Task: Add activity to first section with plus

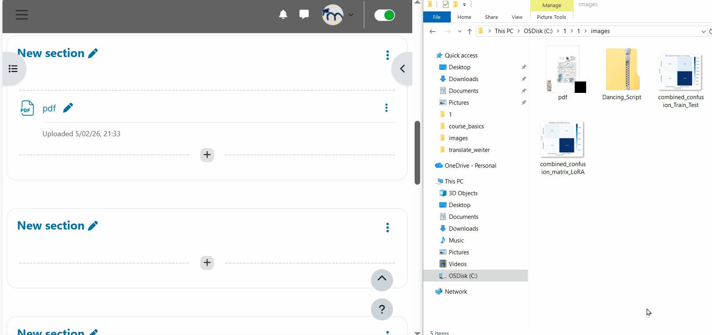Action: click(207, 155)
